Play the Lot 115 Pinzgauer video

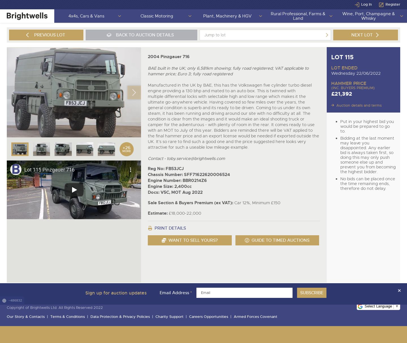coord(74,190)
